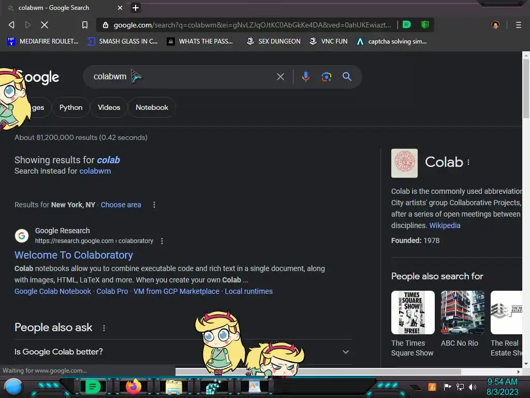
Task: Open the browser hamburger menu
Action: (x=519, y=25)
